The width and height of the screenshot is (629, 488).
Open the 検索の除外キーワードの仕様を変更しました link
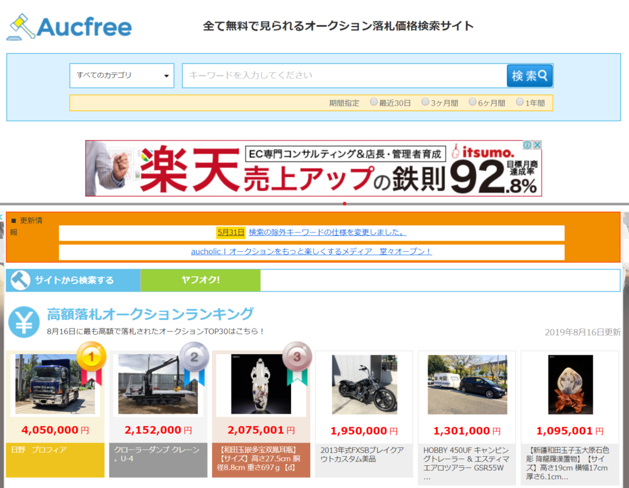[327, 232]
